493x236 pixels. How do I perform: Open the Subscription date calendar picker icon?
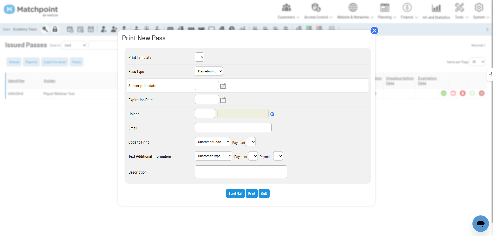(x=223, y=86)
